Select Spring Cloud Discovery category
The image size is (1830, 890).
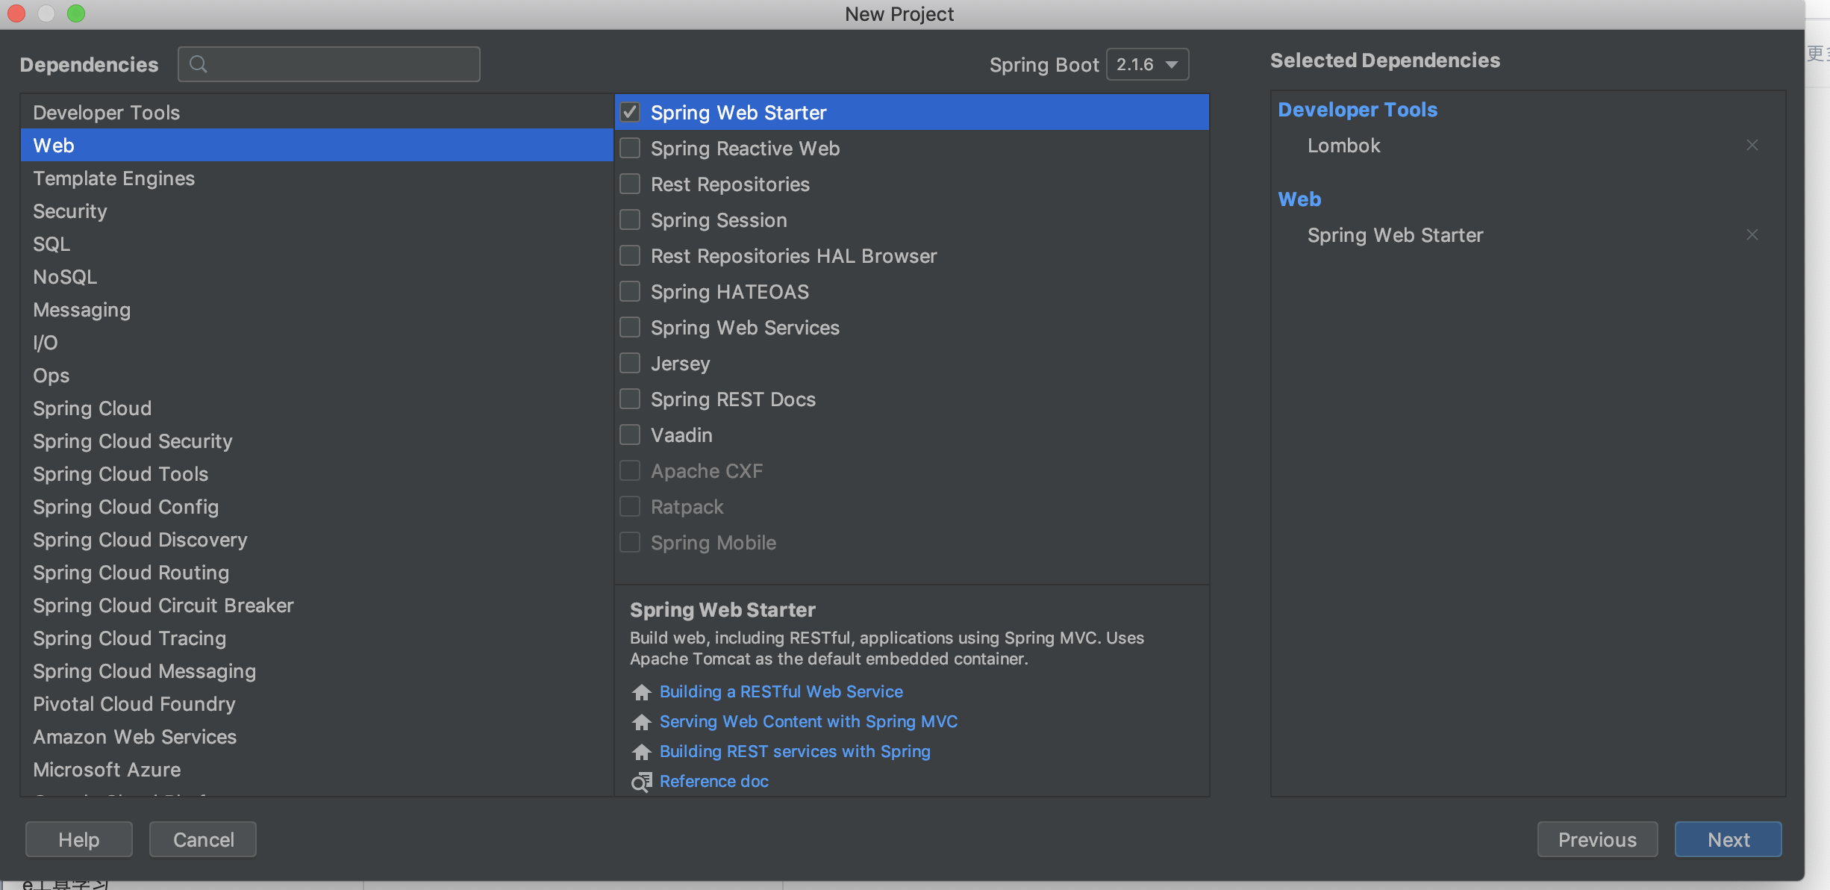pyautogui.click(x=316, y=539)
